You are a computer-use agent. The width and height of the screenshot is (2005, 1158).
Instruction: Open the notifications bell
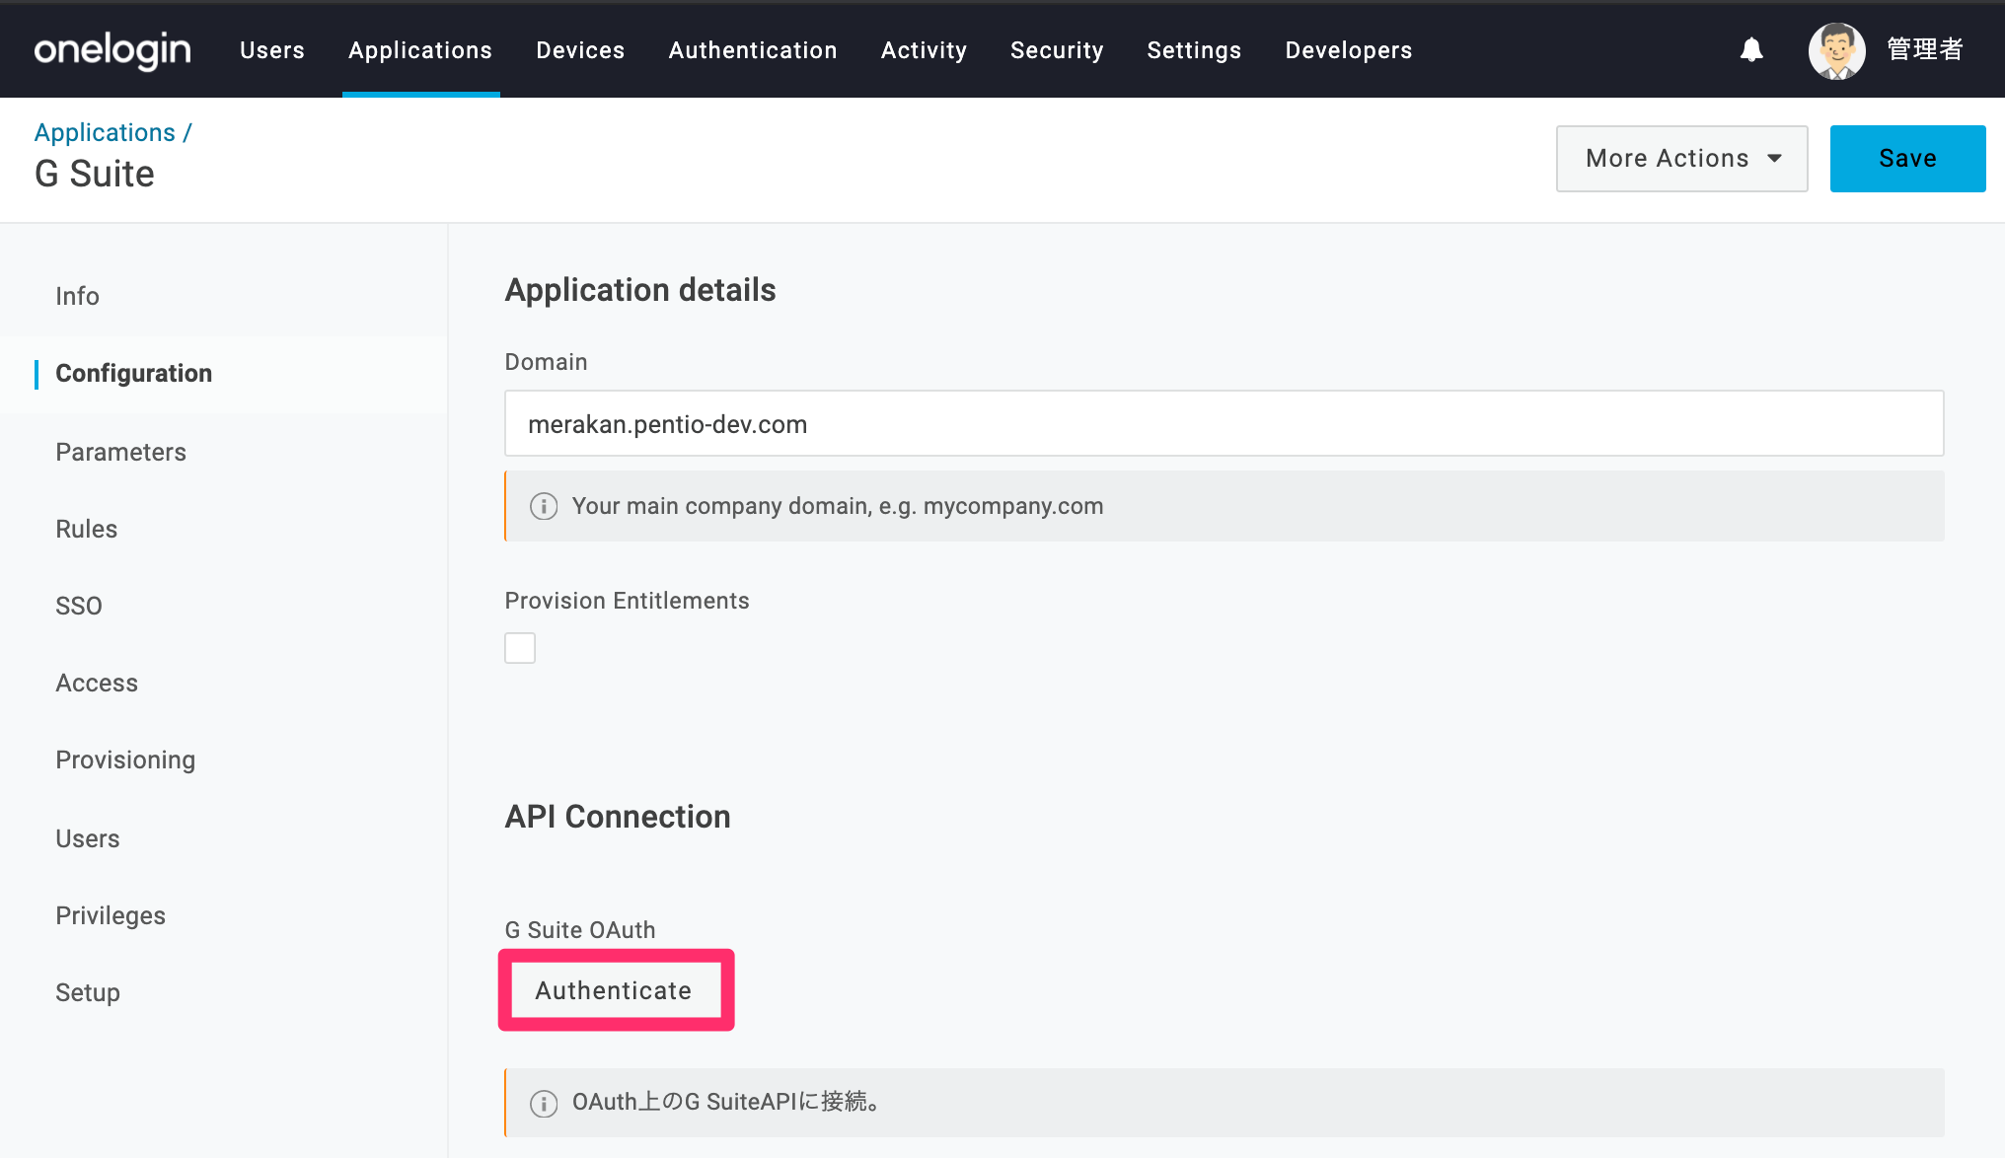[1751, 49]
